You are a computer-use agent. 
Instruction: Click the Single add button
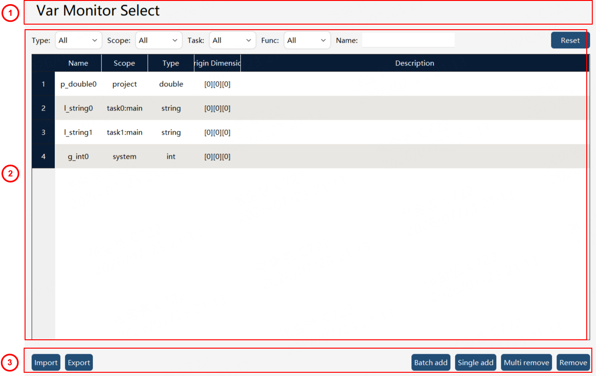tap(475, 363)
